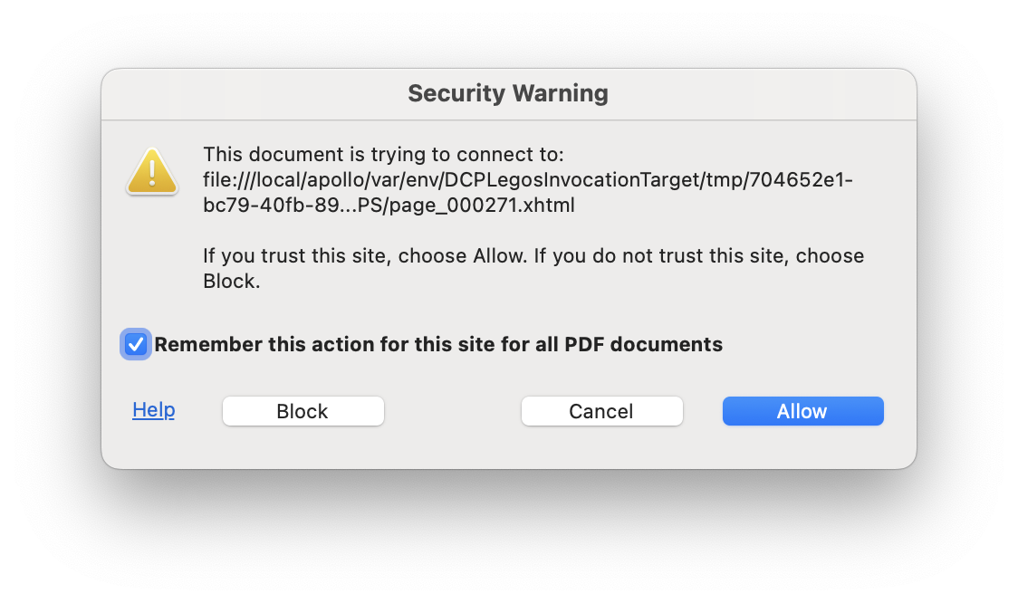Screen dimensions: 1018x603
Task: Click the 'file:///' prefix of the URL
Action: (x=224, y=179)
